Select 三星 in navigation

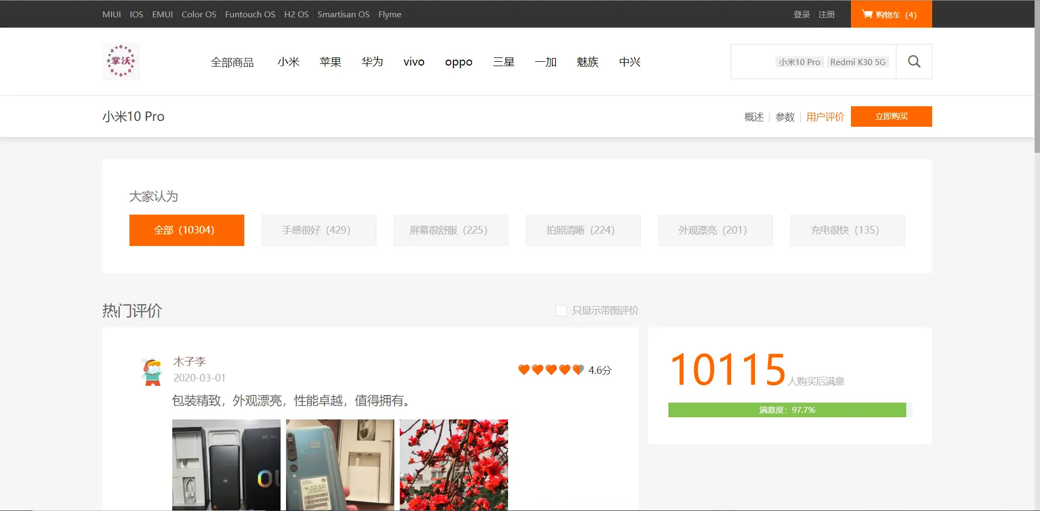(x=504, y=62)
